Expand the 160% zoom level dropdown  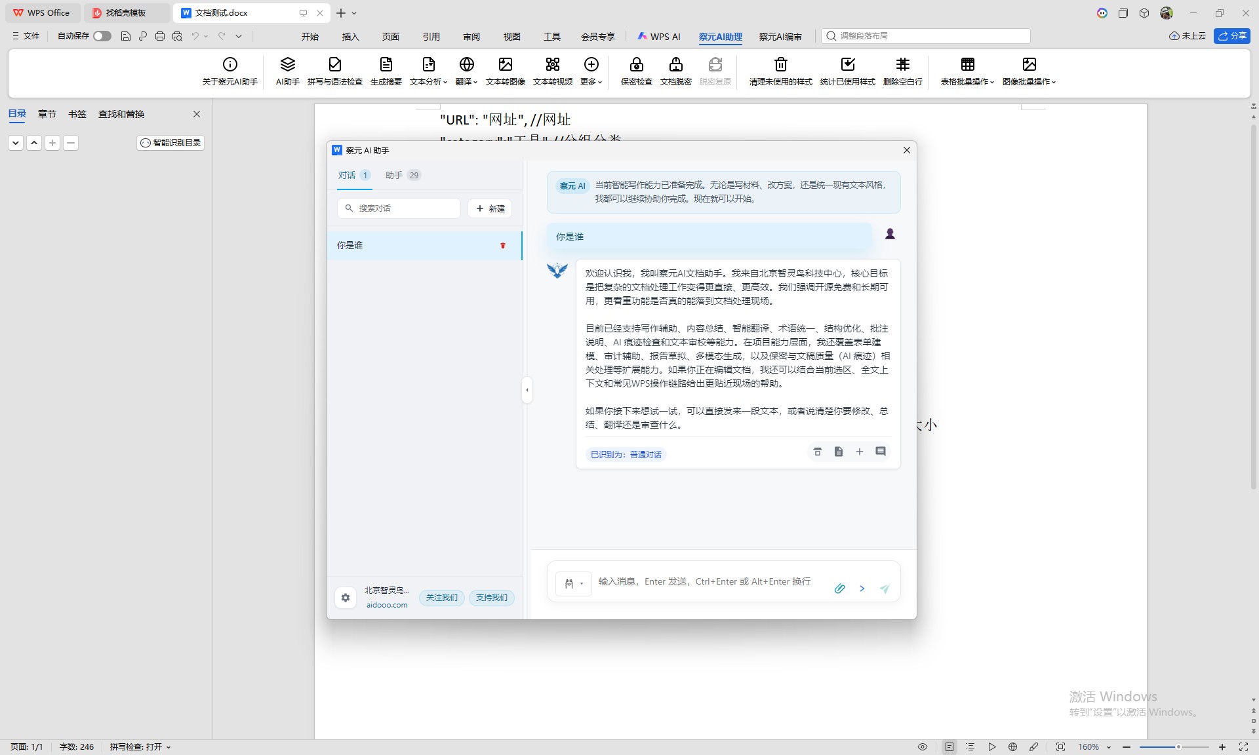[1109, 747]
